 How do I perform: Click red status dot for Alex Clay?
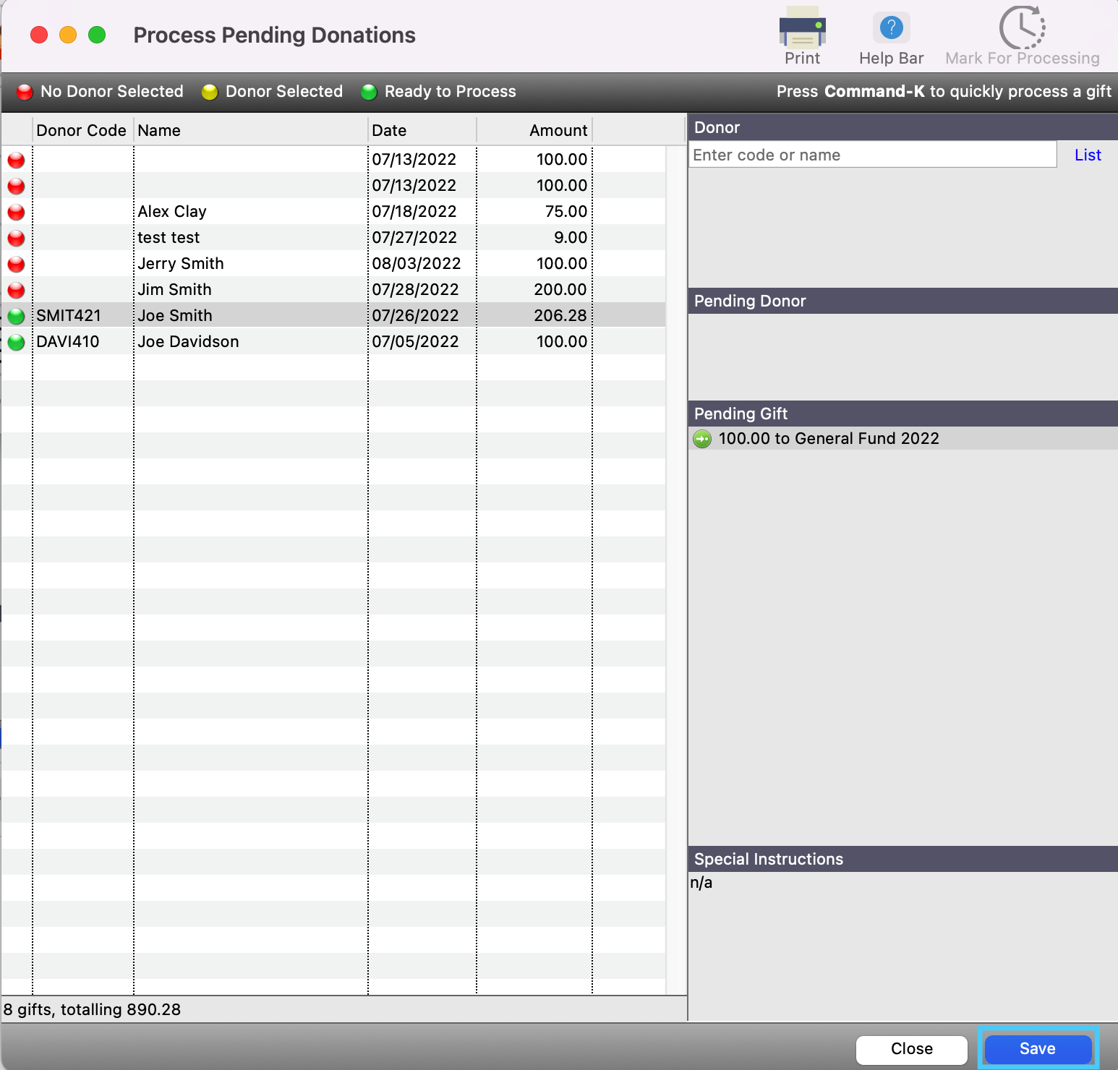coord(16,212)
